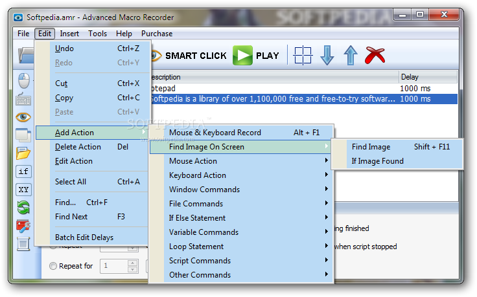Expand the Window Commands submenu
The height and width of the screenshot is (297, 477).
click(241, 190)
